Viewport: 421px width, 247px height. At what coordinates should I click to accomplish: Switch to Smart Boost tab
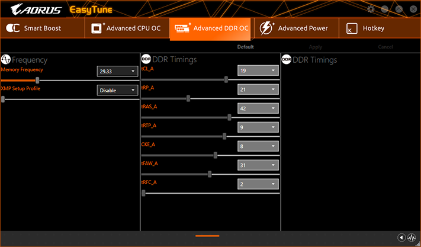point(43,28)
